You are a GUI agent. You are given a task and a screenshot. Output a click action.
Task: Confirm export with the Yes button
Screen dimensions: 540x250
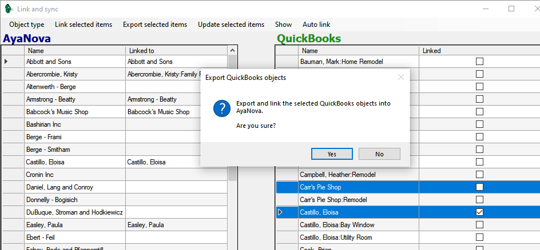[332, 154]
